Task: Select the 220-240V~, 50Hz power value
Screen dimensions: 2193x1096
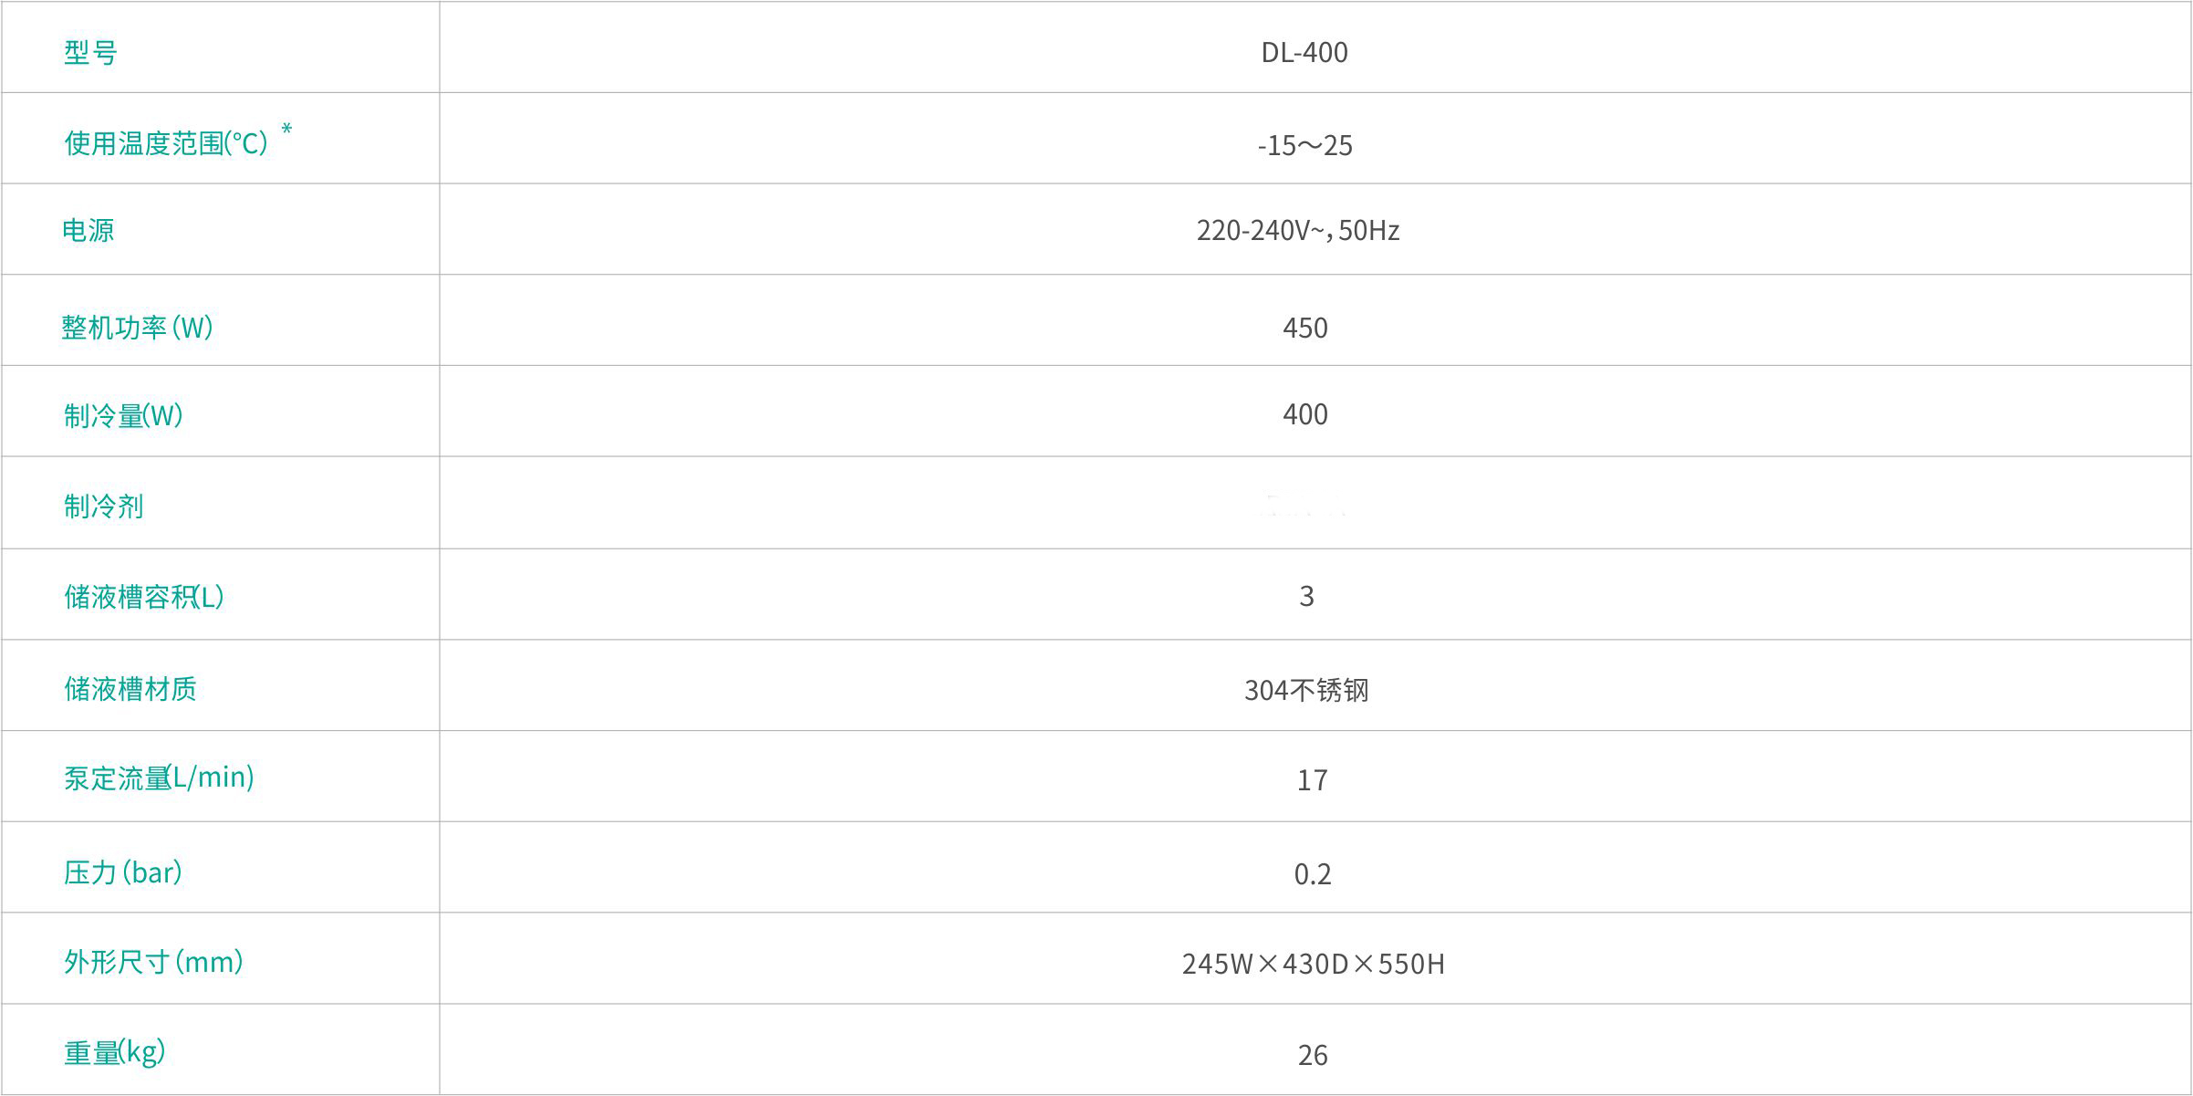Action: 1297,230
